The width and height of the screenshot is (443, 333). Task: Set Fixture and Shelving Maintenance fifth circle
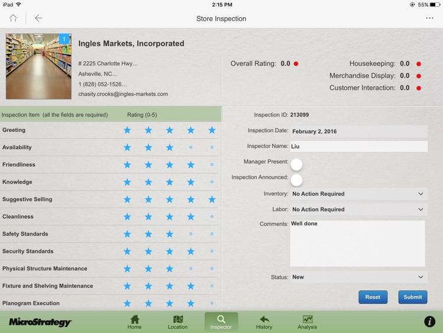click(x=212, y=286)
